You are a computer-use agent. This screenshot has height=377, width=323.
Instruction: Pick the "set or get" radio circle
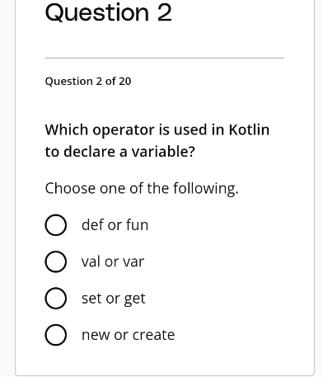click(x=55, y=298)
